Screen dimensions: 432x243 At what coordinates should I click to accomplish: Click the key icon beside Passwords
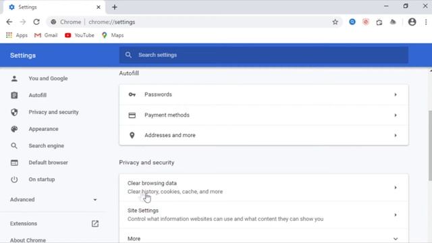click(132, 94)
